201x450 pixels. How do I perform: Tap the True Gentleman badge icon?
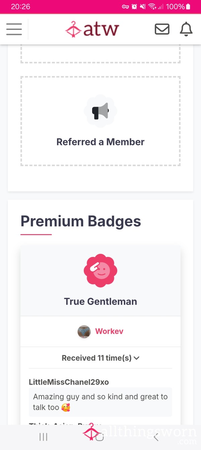click(x=100, y=271)
